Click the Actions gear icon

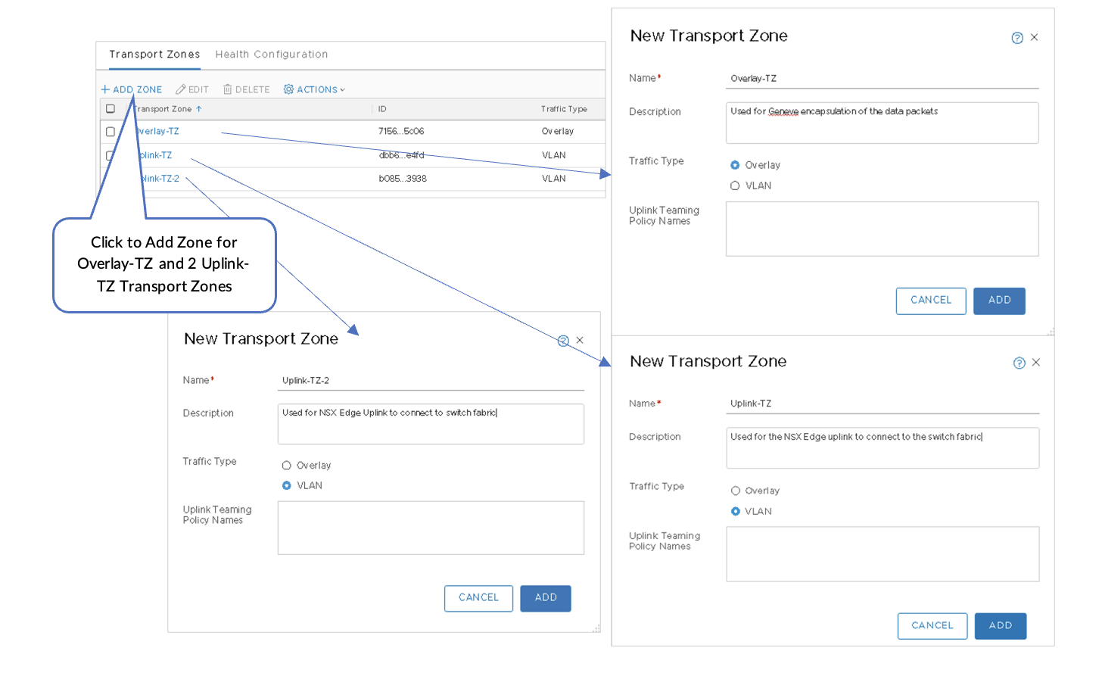[288, 89]
